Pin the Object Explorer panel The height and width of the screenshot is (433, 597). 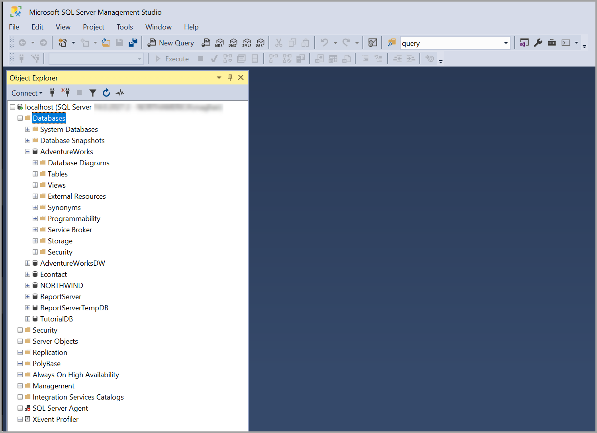pos(230,77)
